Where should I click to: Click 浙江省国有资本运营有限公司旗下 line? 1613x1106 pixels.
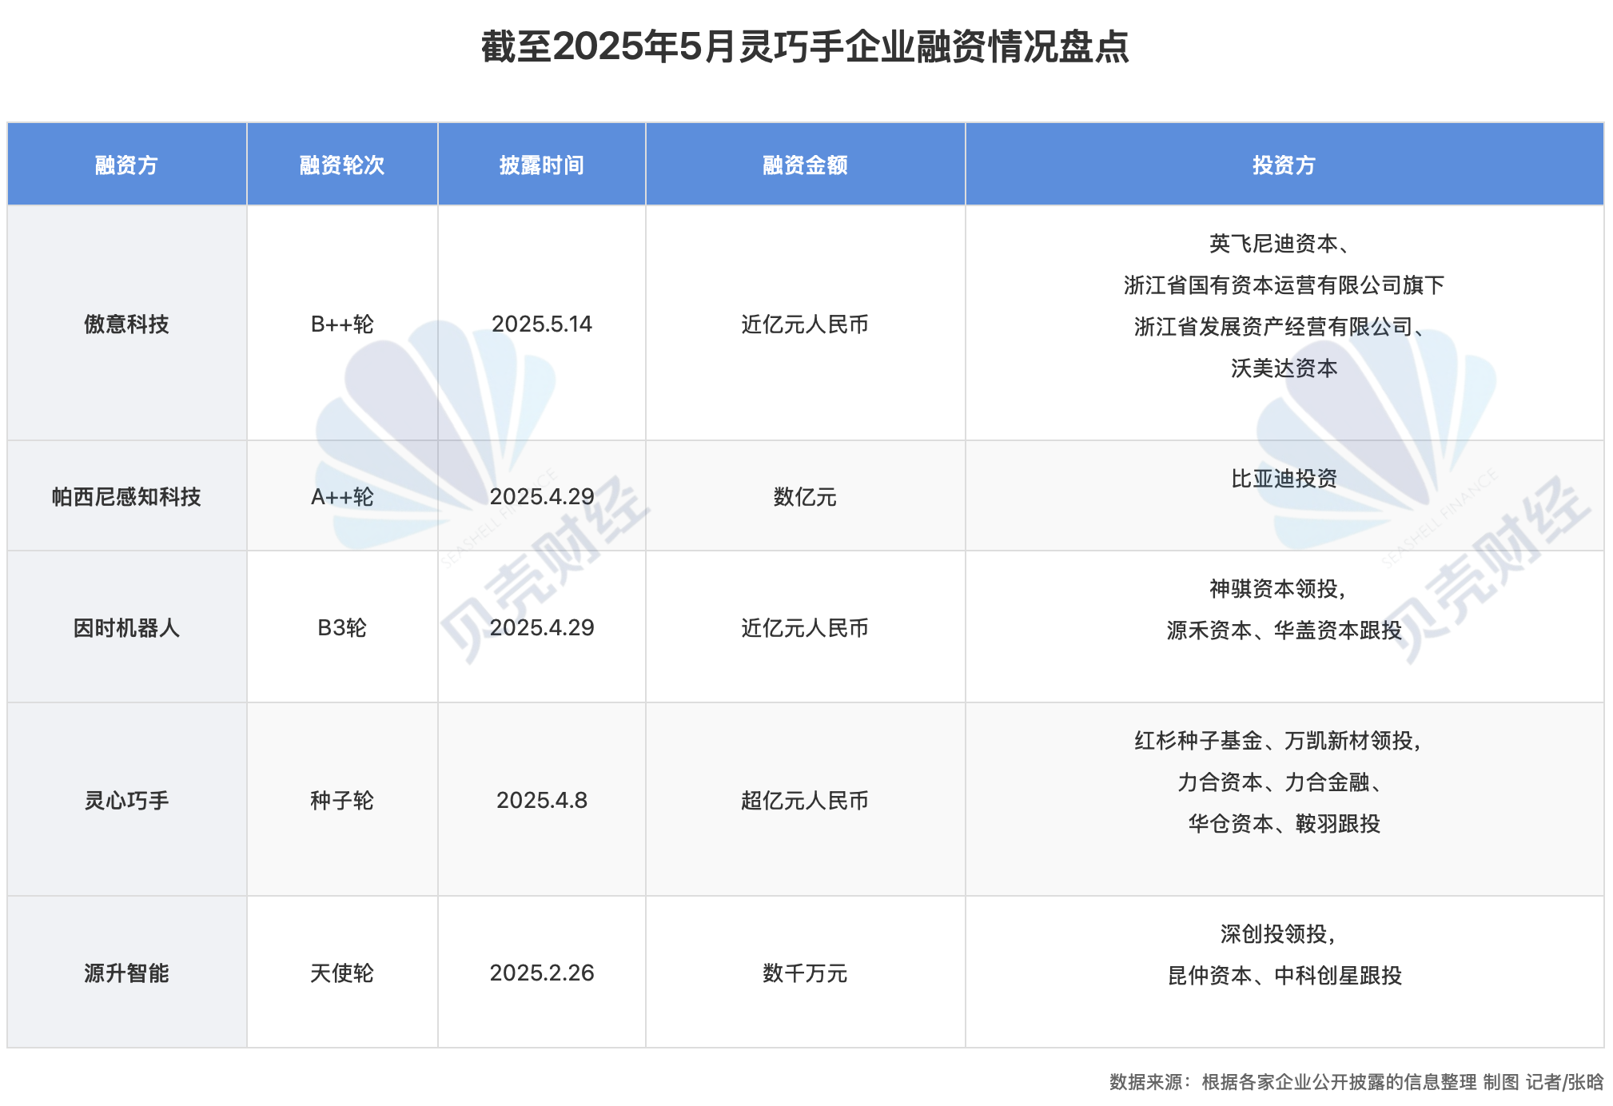point(1284,284)
